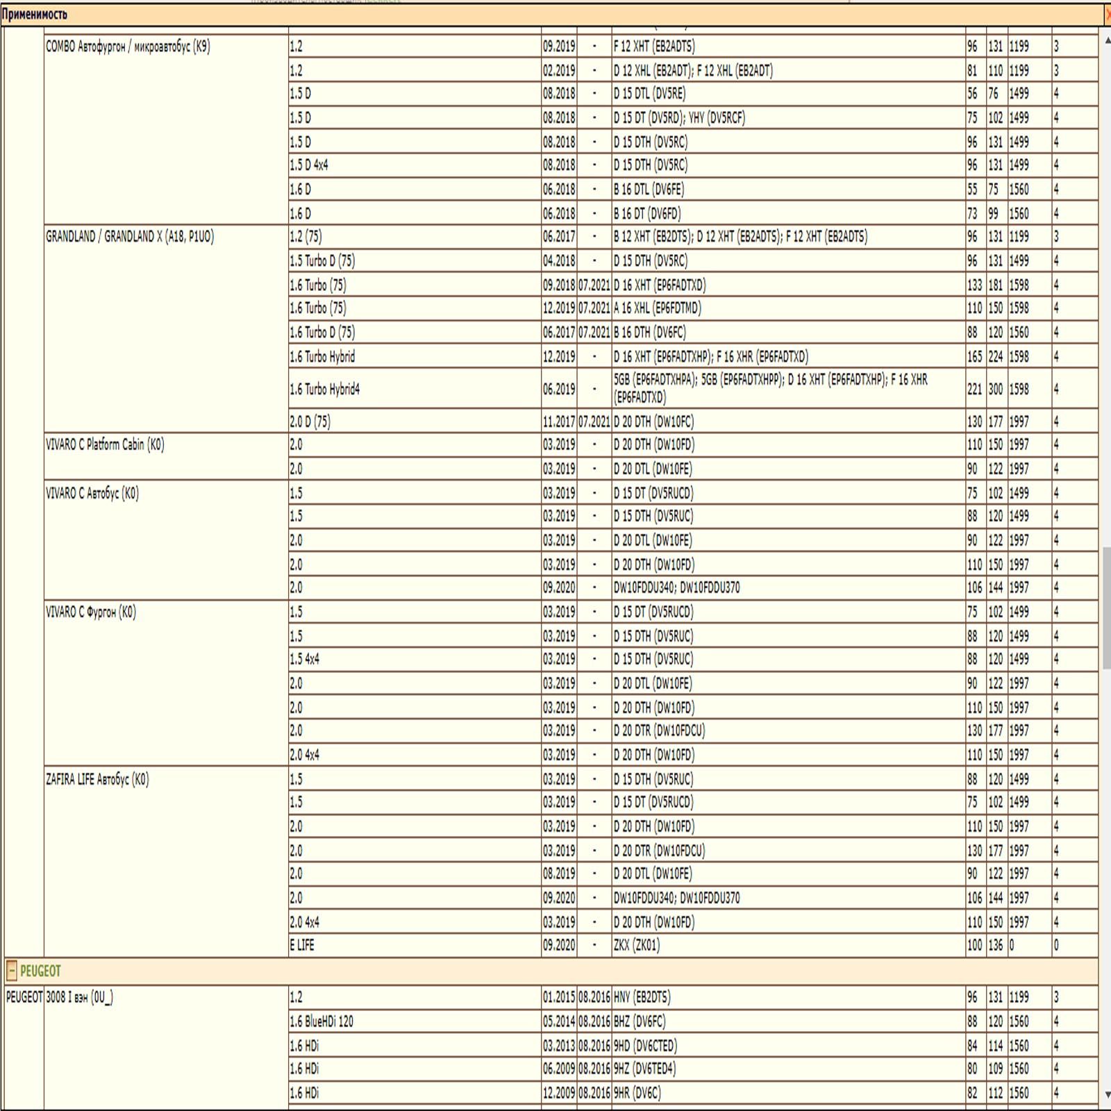Click the ZKX (ZK01) engine code
The height and width of the screenshot is (1111, 1111).
tap(637, 945)
